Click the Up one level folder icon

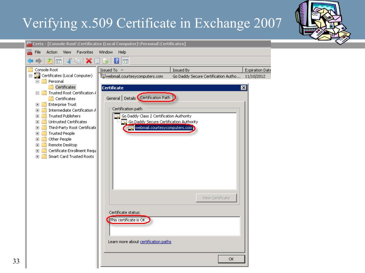click(x=50, y=61)
